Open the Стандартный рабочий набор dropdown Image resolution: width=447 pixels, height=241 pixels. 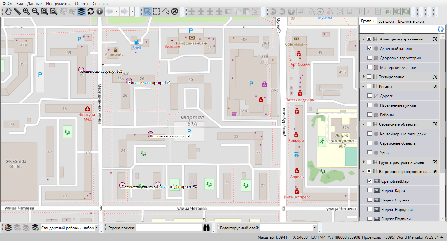click(x=96, y=228)
